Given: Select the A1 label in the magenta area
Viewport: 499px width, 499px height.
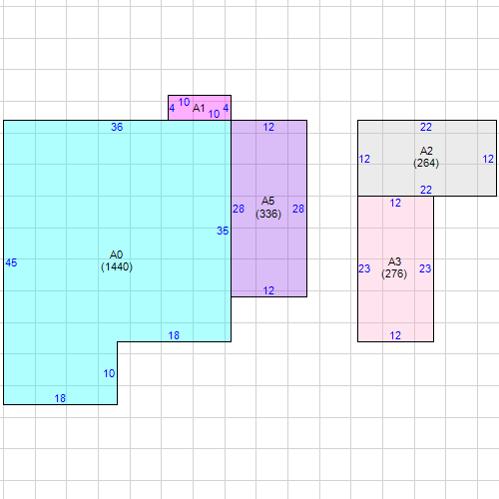Looking at the screenshot, I should (x=199, y=108).
